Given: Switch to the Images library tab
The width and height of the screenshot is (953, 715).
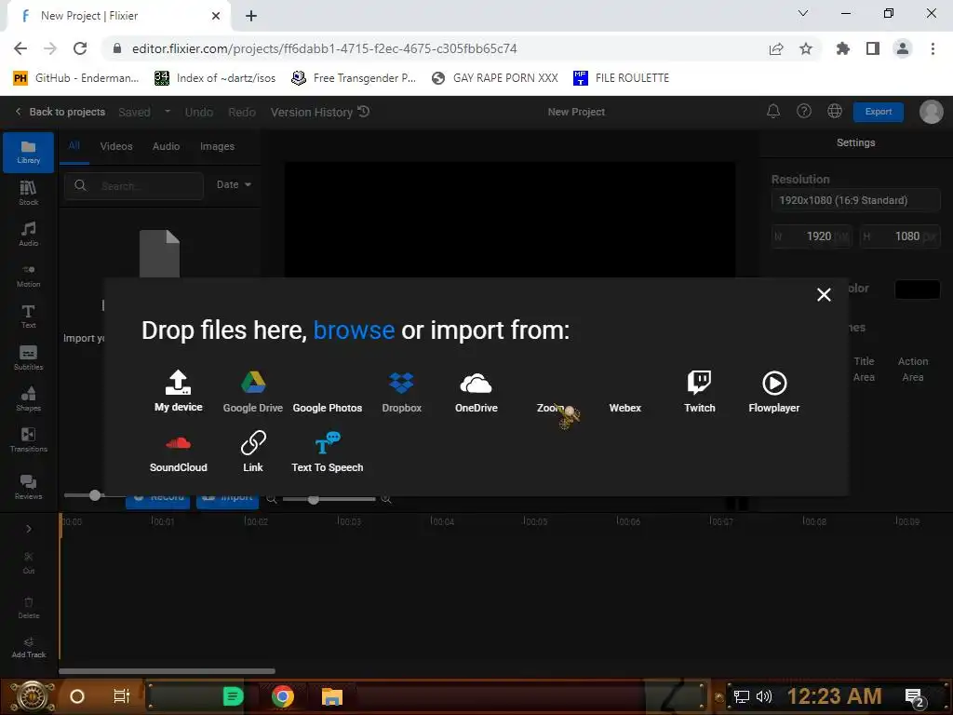Looking at the screenshot, I should [x=217, y=146].
